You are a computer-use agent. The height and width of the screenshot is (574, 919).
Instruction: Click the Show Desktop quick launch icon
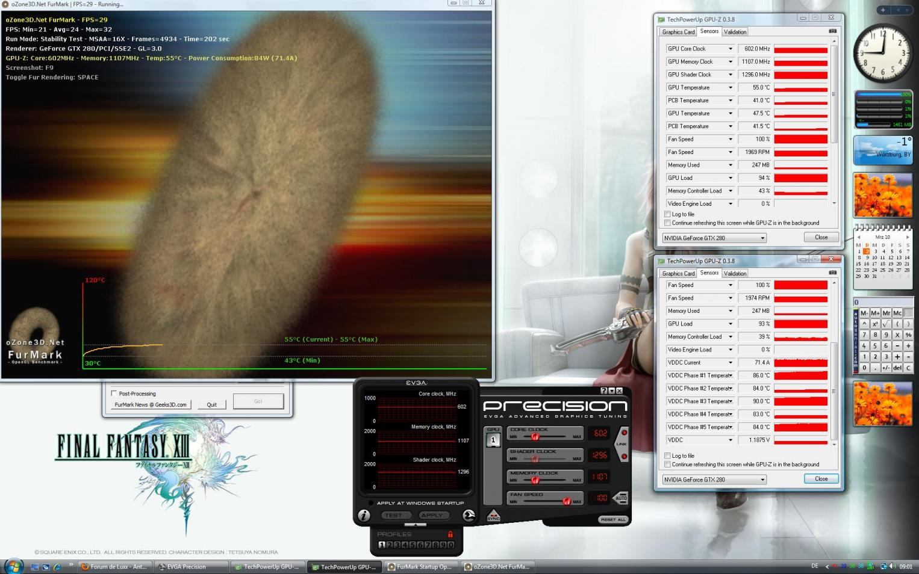click(35, 567)
